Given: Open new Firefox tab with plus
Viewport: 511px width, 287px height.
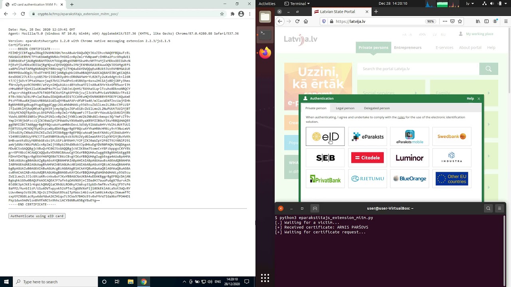Looking at the screenshot, I should [x=376, y=12].
